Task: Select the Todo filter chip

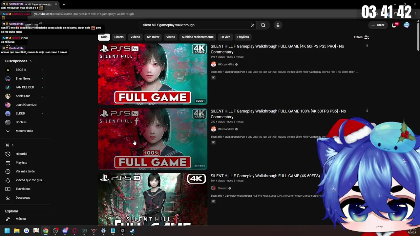Action: click(104, 37)
